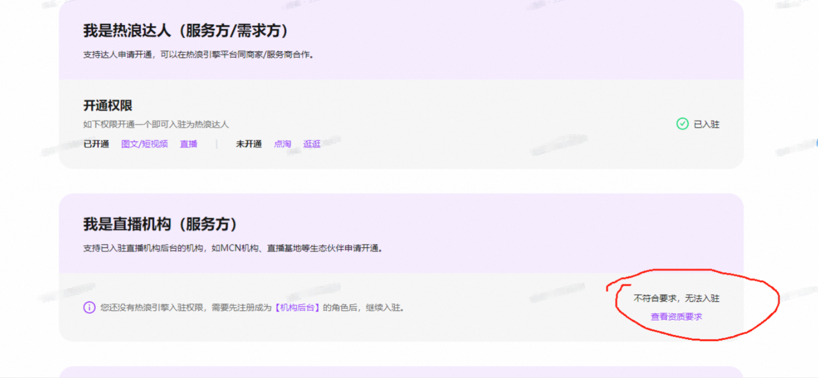Select the 我是直播机构（服务方） heading

(x=160, y=224)
